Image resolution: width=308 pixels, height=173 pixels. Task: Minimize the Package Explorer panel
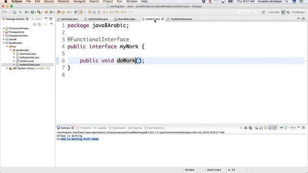(x=46, y=19)
